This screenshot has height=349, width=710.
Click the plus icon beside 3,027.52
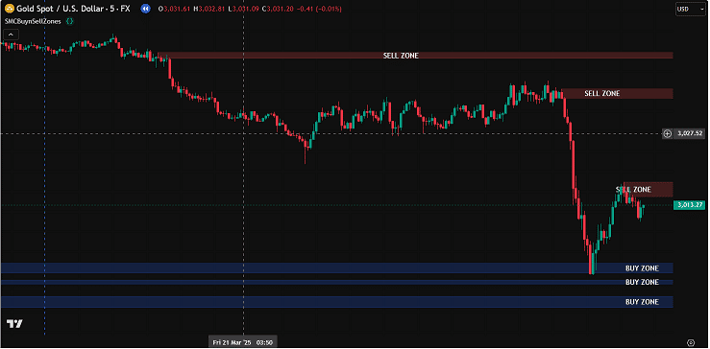coord(667,133)
